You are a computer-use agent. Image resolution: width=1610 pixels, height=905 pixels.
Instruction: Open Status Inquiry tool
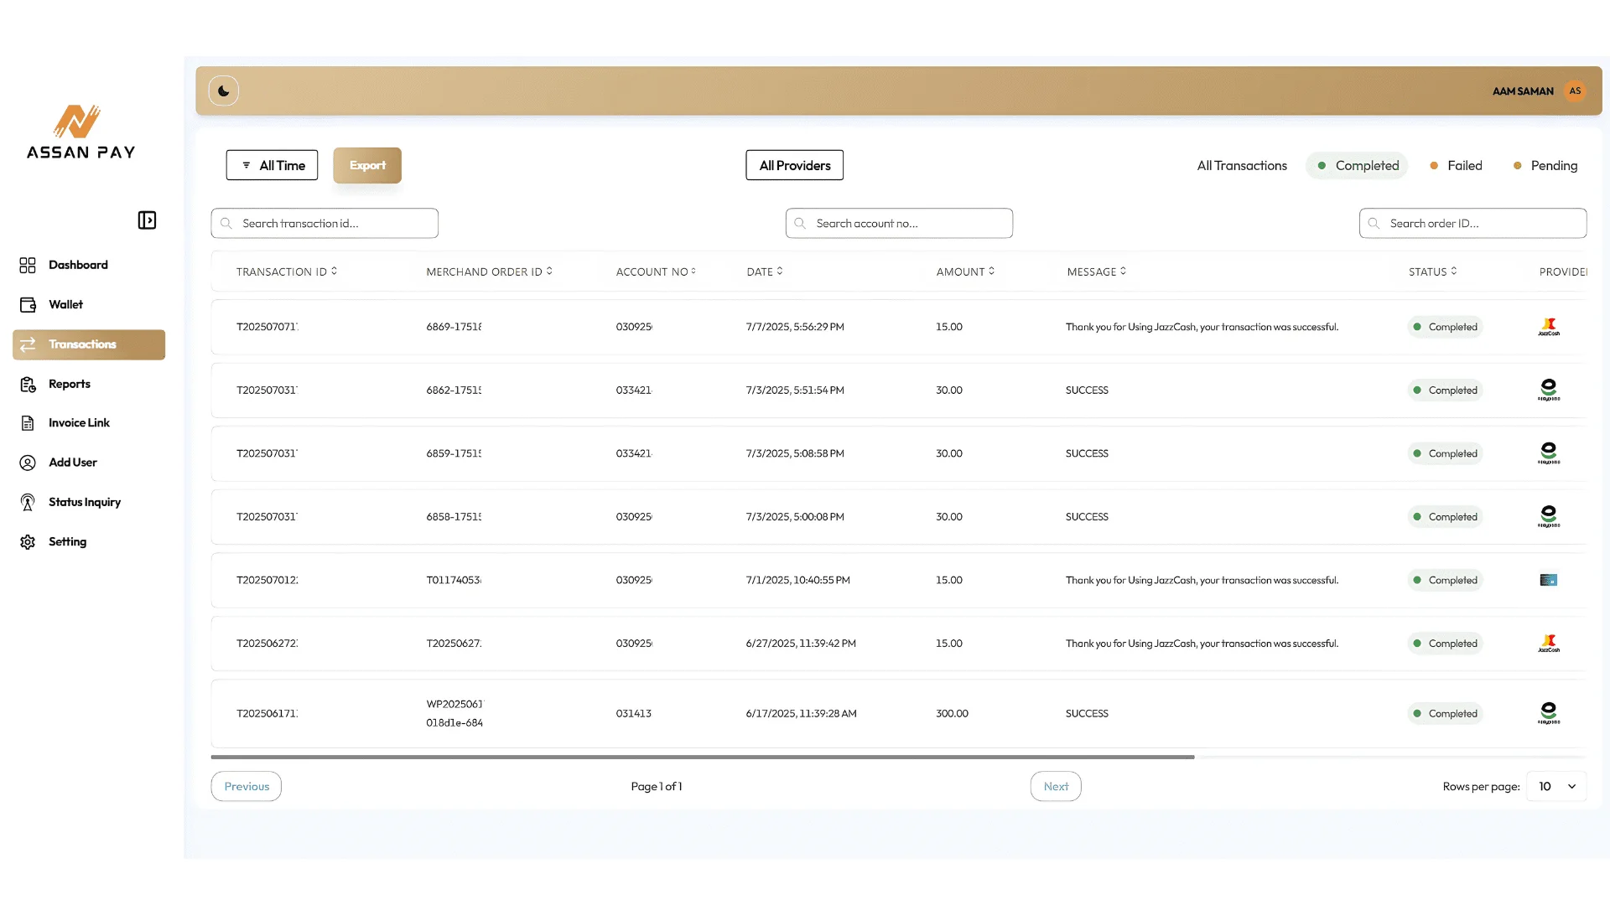coord(85,501)
